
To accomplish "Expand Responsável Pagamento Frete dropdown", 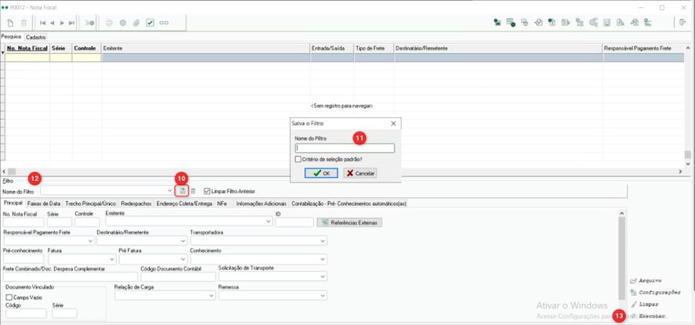I will (x=91, y=240).
